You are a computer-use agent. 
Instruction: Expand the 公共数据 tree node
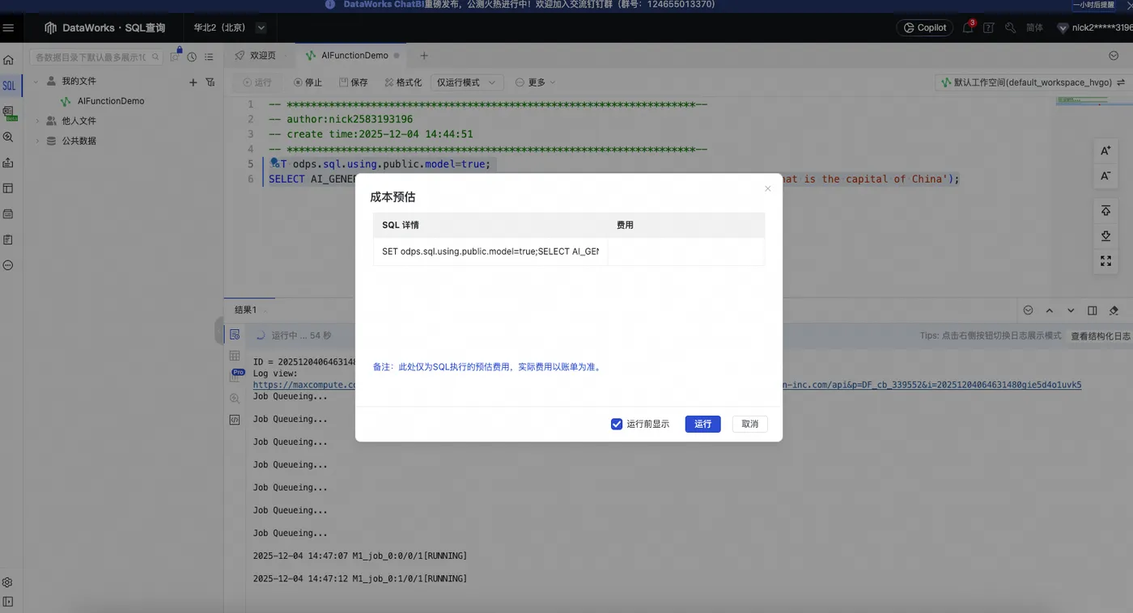click(37, 141)
